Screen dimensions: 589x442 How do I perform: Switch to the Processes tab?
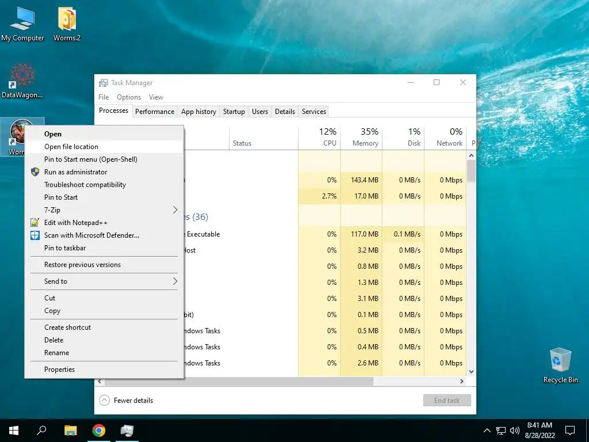point(113,110)
